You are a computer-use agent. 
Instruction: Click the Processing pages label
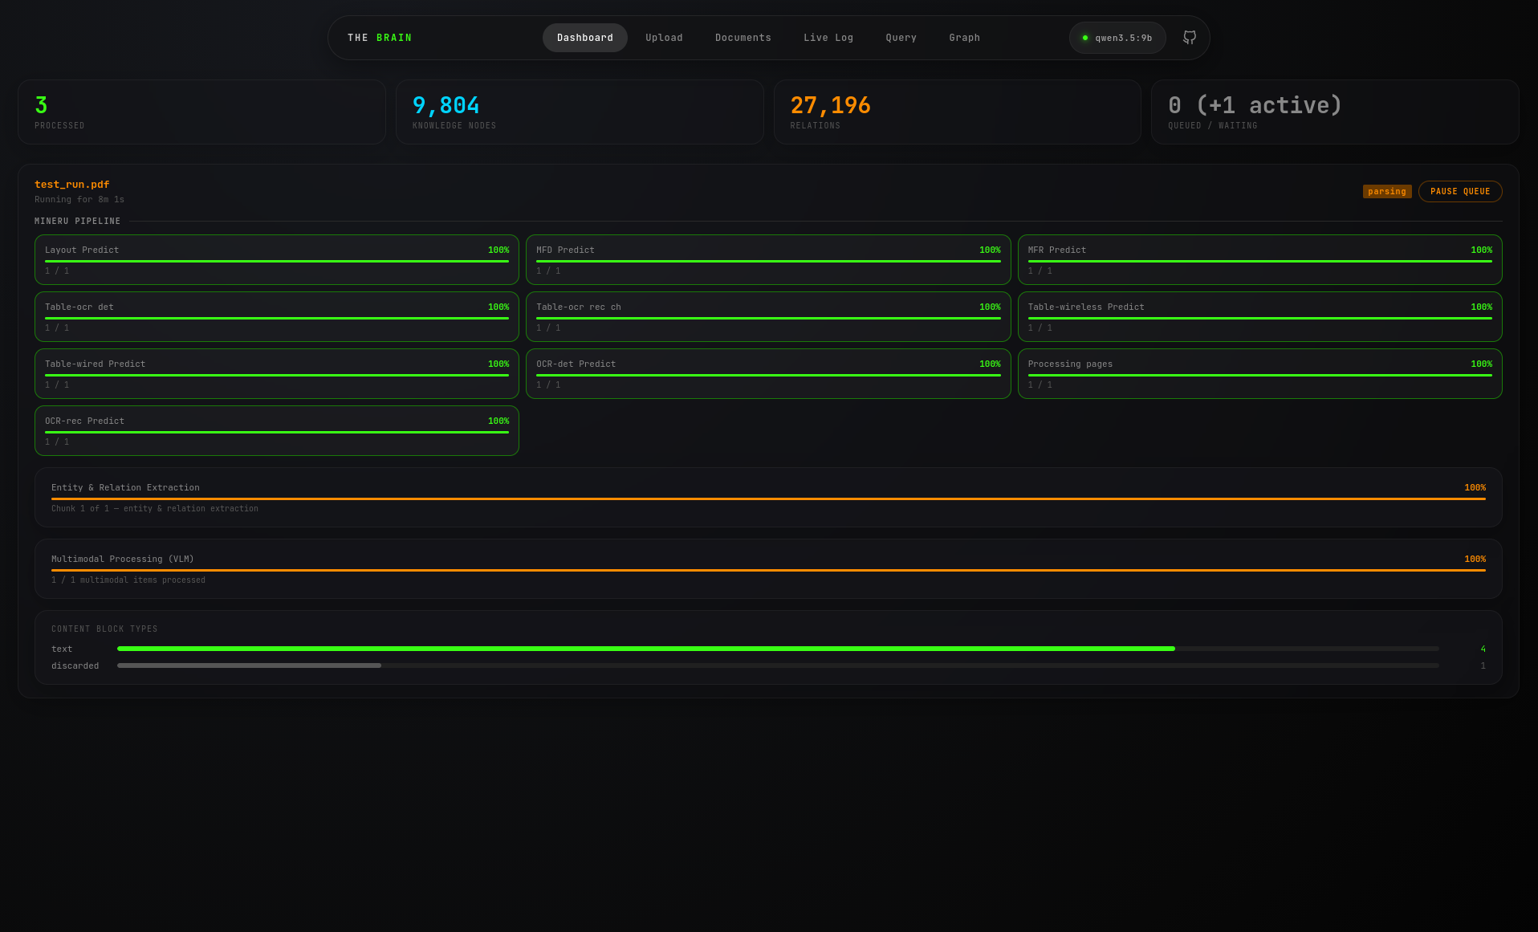tap(1070, 364)
